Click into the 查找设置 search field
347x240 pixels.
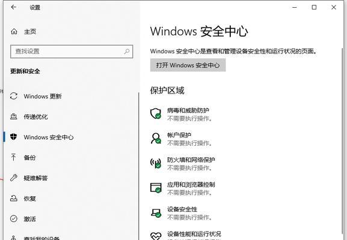click(72, 52)
